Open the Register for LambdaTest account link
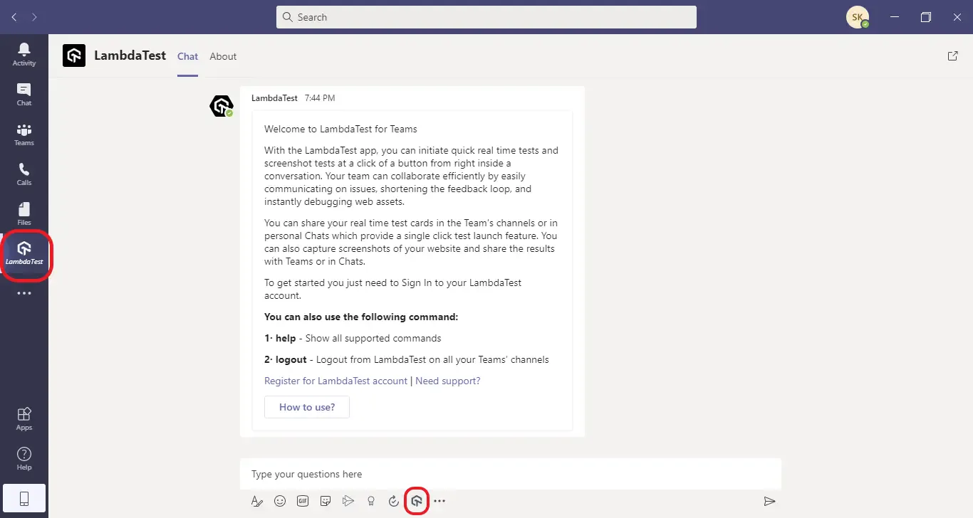This screenshot has width=973, height=518. 335,381
